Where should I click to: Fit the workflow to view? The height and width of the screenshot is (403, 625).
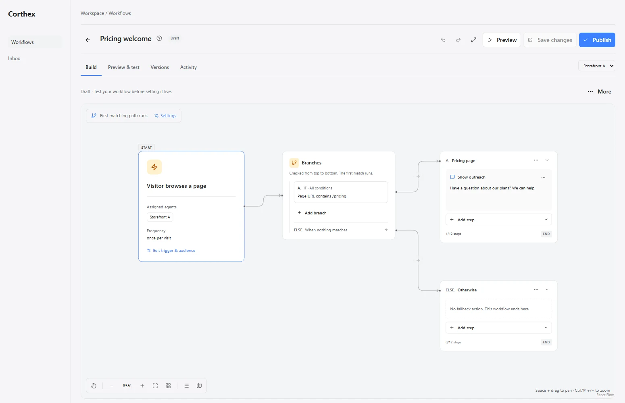155,386
